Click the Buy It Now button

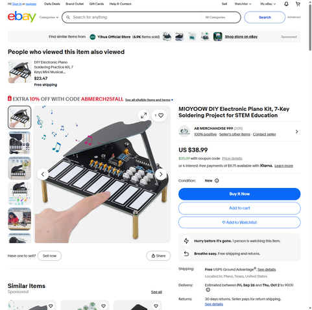[239, 194]
